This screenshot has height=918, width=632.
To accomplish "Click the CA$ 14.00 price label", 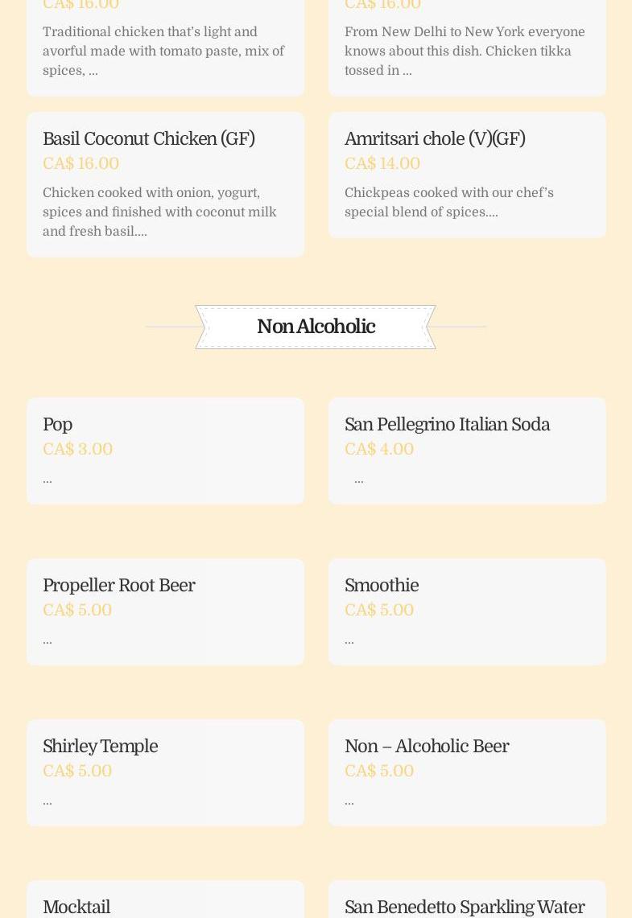I will pyautogui.click(x=382, y=163).
